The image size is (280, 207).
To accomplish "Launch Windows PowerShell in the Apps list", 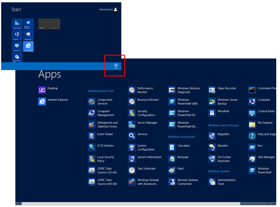I will pos(260,171).
